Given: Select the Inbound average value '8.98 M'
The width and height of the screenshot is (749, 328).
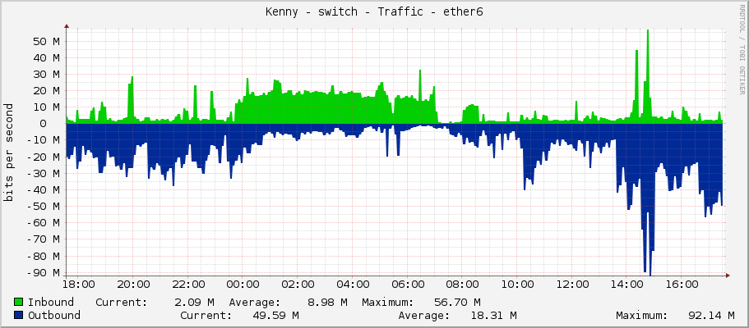Looking at the screenshot, I should coord(326,303).
